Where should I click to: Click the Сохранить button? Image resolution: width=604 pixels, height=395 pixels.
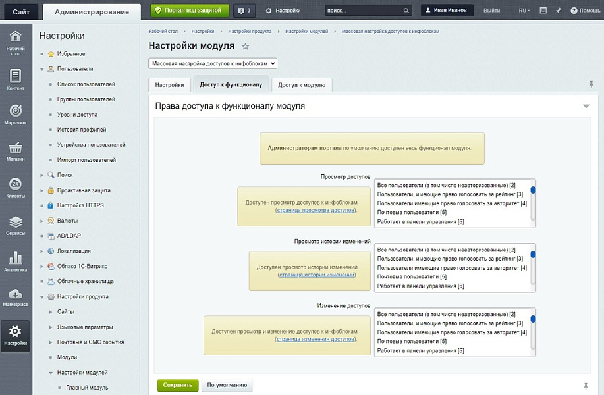pyautogui.click(x=177, y=384)
